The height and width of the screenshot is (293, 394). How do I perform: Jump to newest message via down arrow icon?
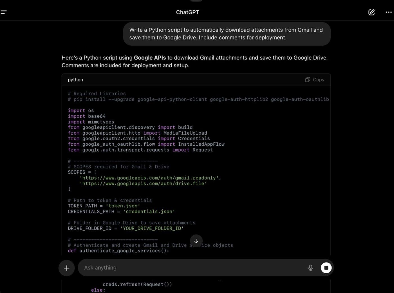point(196,241)
